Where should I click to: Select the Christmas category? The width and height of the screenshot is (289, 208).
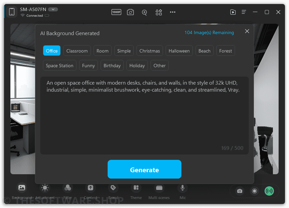(x=150, y=51)
